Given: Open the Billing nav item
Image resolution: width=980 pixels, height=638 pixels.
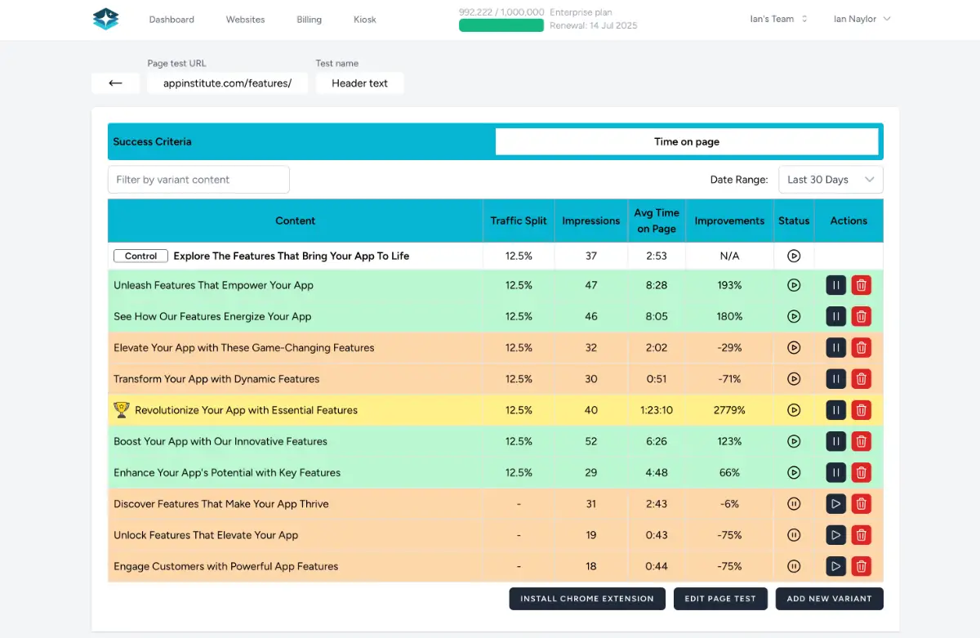Looking at the screenshot, I should [x=309, y=20].
